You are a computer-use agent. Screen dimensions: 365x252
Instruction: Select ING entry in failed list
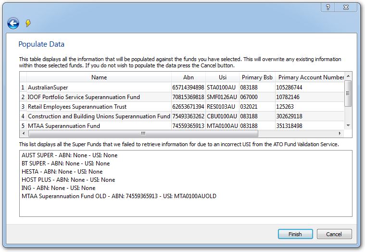click(58, 188)
